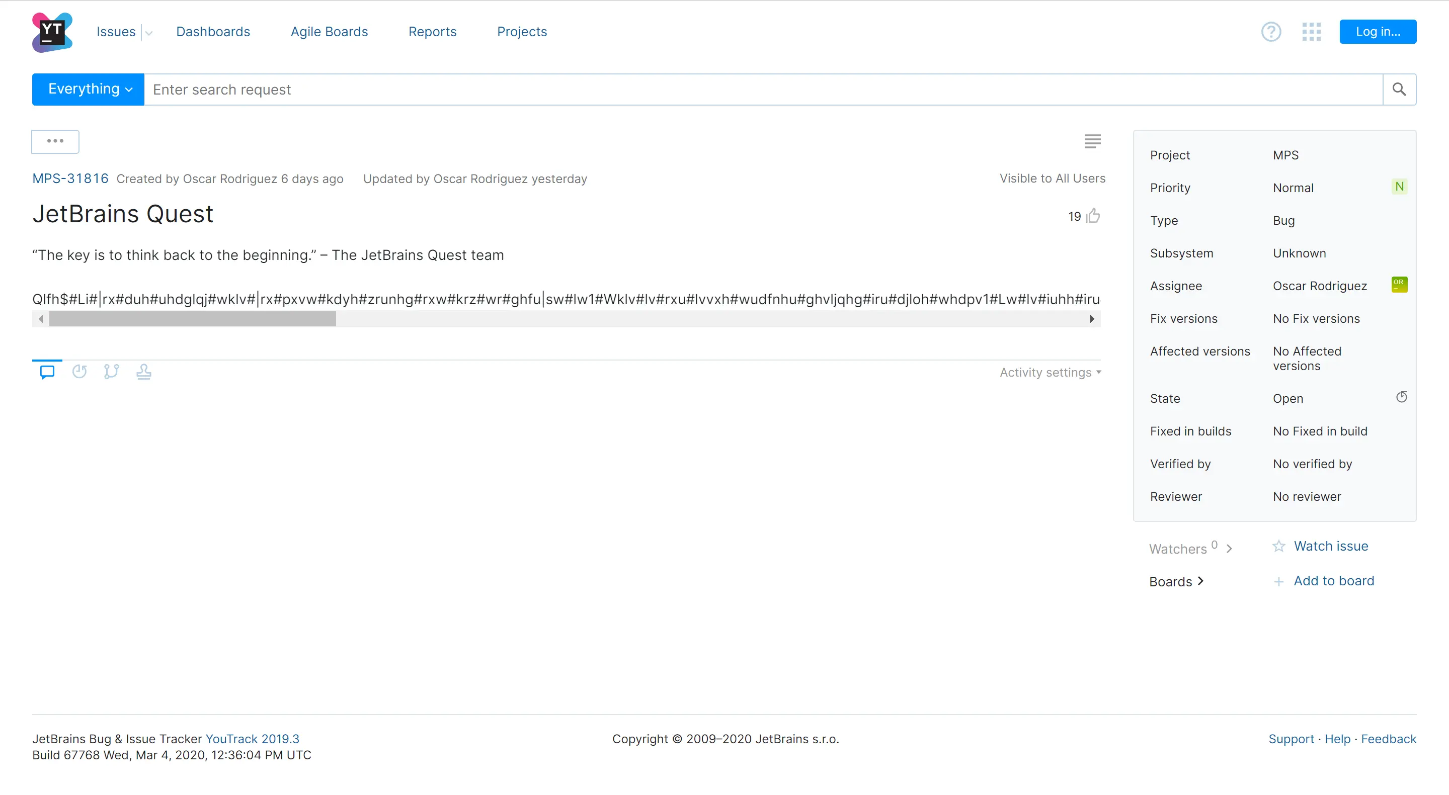Click the search magnifier icon

click(1399, 90)
